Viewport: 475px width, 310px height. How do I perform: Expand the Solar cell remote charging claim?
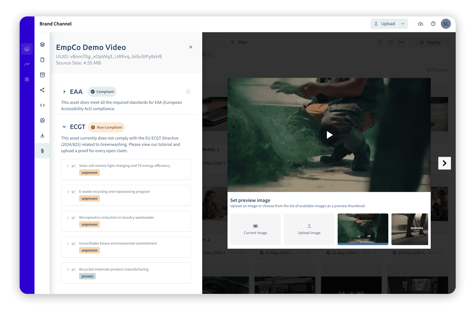(68, 166)
